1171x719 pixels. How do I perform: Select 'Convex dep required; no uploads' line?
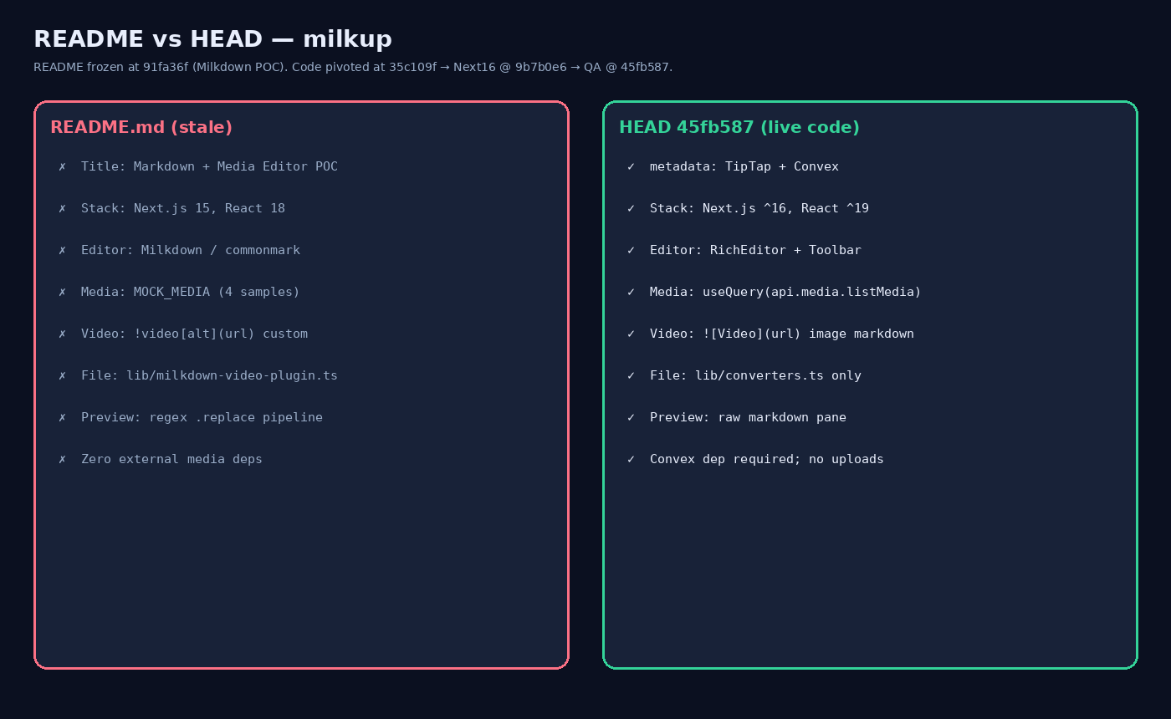767,459
